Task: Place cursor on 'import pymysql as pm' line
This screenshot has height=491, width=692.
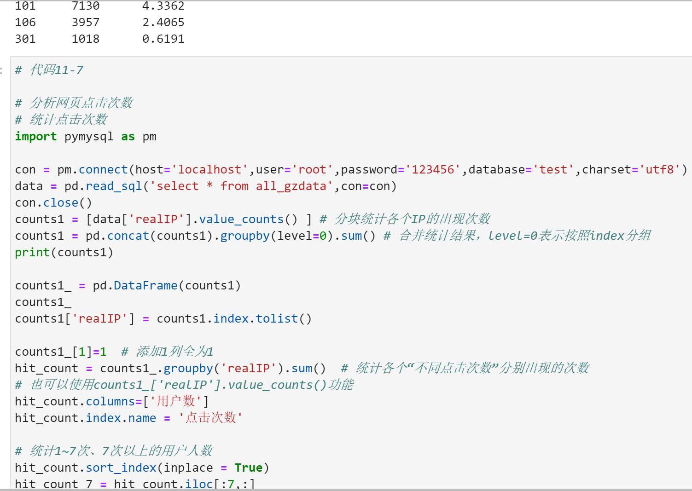Action: point(86,137)
